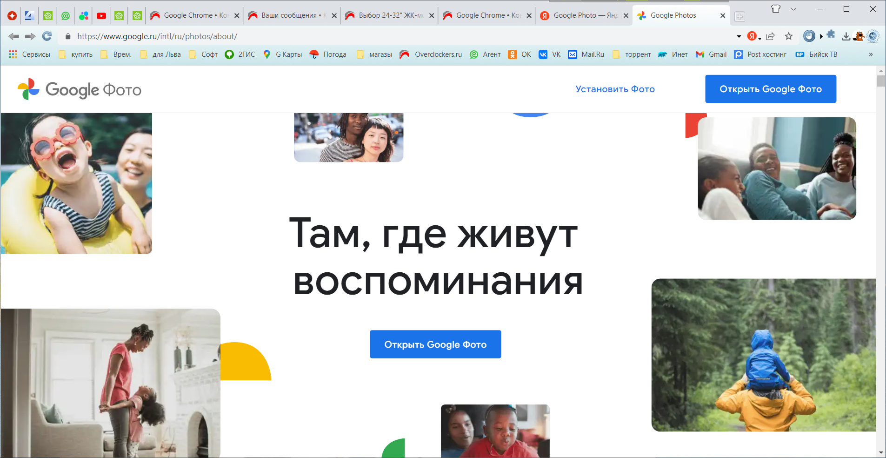Show hidden bookmarks with the » chevron
This screenshot has height=458, width=886.
pyautogui.click(x=871, y=54)
